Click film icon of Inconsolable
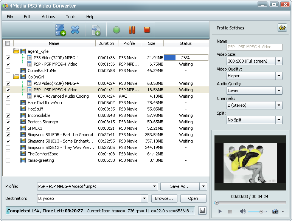 (x=23, y=115)
